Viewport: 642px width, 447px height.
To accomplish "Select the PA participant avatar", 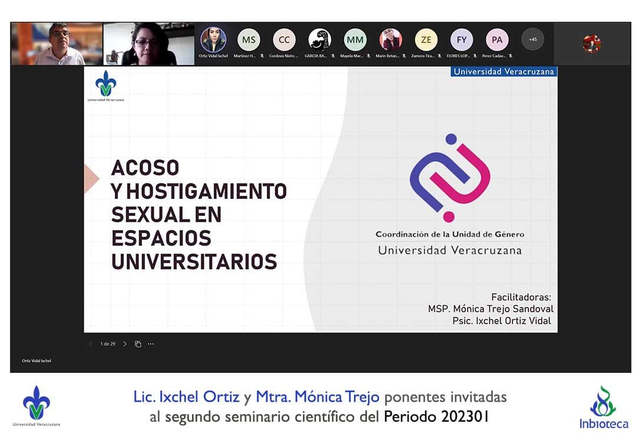I will click(x=497, y=40).
